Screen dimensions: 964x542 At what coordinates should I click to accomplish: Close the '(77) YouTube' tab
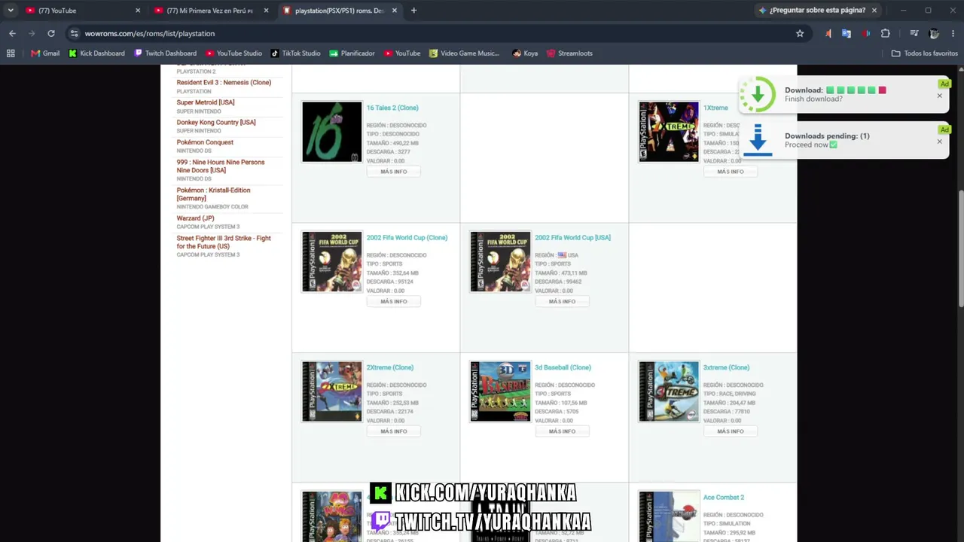point(138,11)
